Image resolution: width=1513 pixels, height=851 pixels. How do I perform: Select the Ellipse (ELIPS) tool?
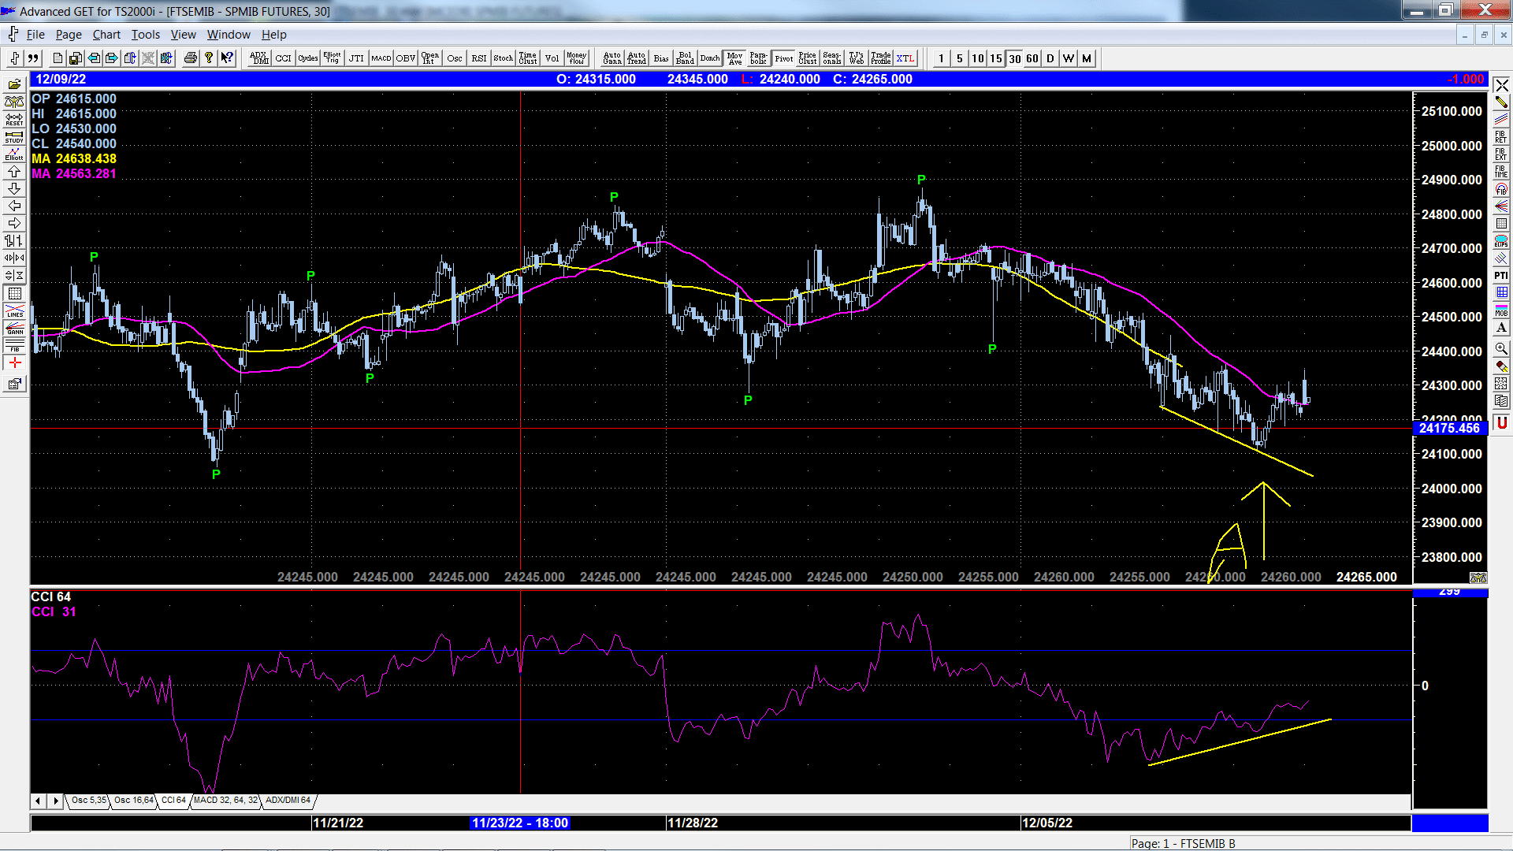tap(1501, 241)
